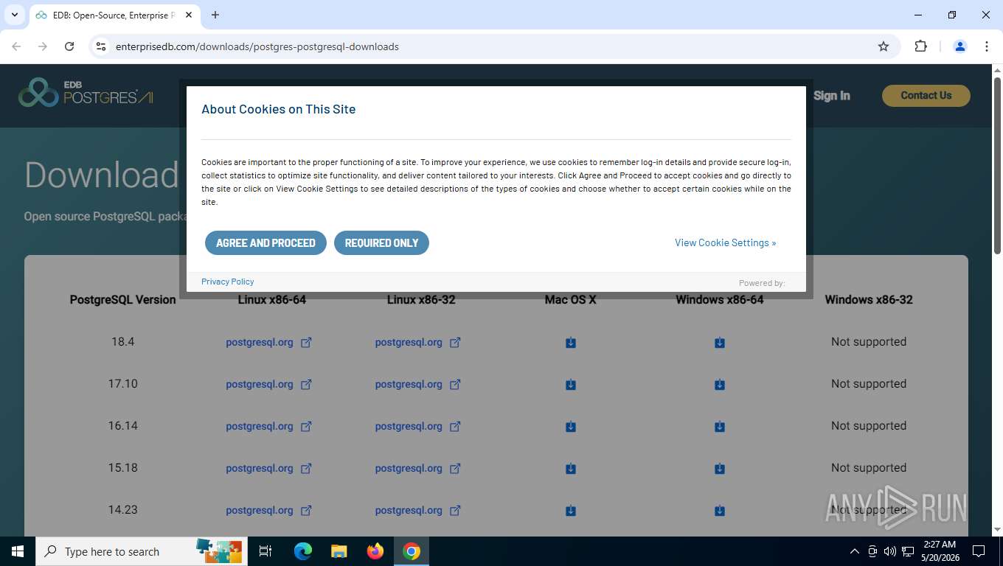Screen dimensions: 1003x566
Task: Reload the page
Action: [x=69, y=46]
